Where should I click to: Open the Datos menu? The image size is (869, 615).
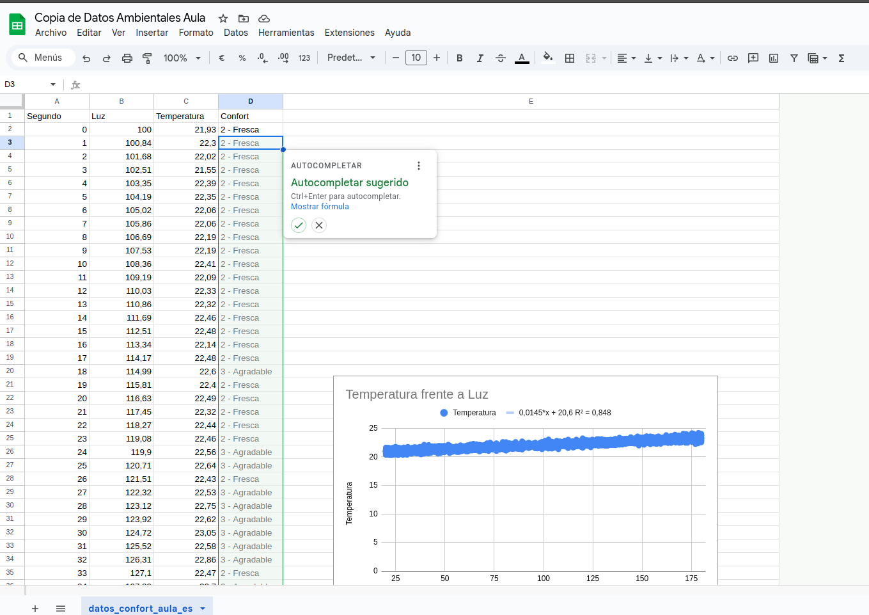[x=235, y=33]
